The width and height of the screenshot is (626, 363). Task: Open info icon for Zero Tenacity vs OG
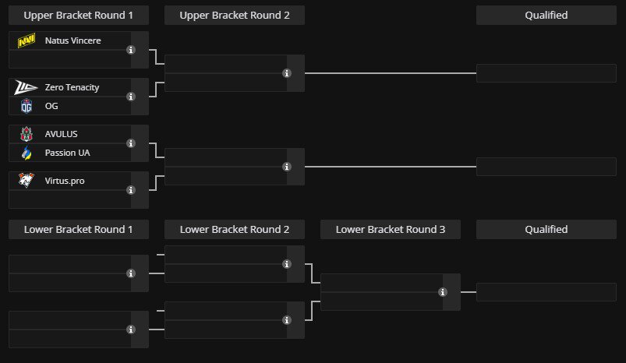point(131,97)
